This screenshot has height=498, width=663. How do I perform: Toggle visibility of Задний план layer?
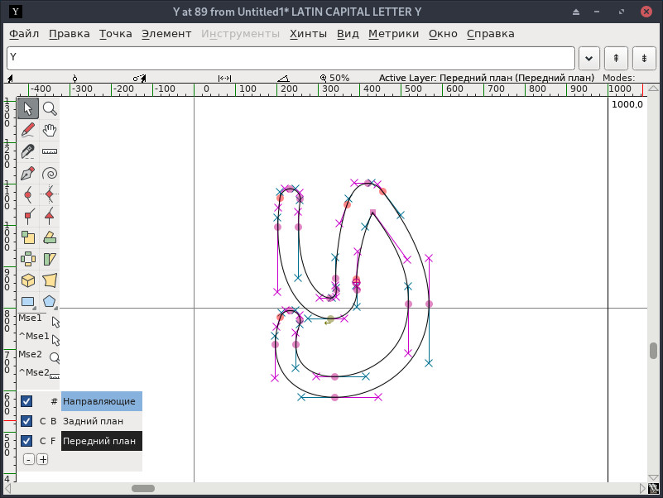pyautogui.click(x=26, y=421)
